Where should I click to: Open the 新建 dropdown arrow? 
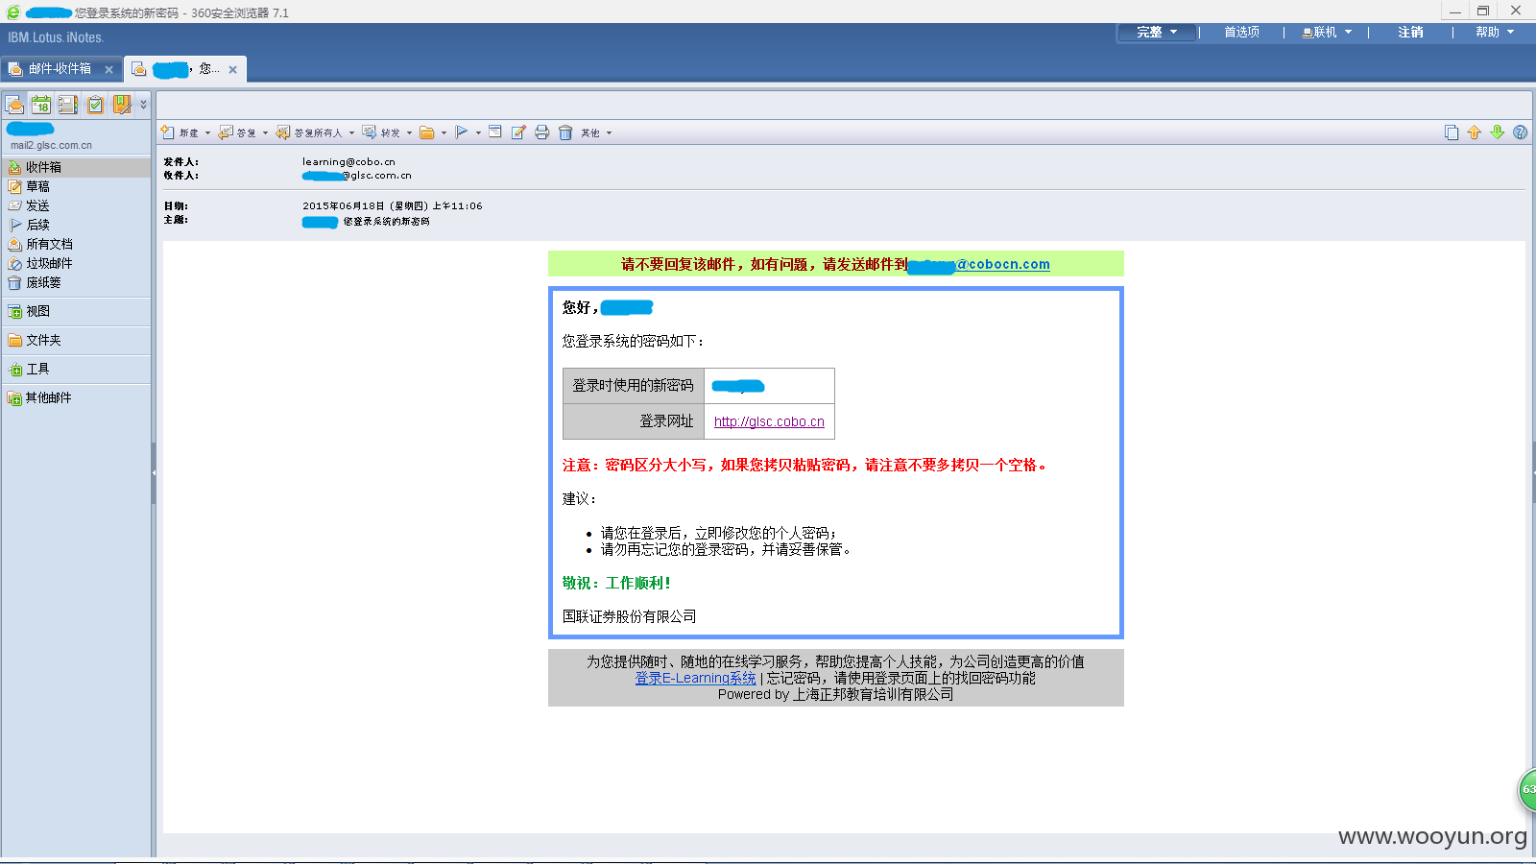click(207, 133)
